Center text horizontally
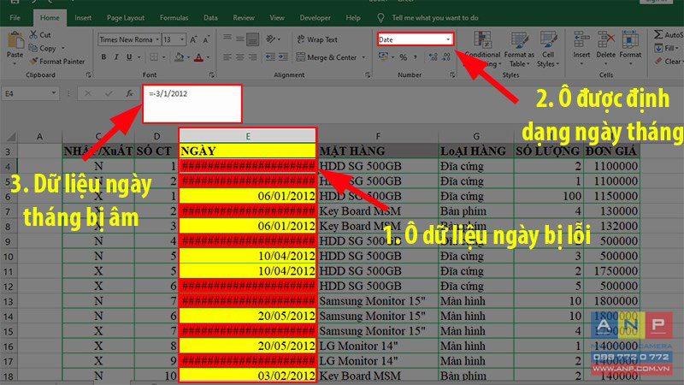Viewport: 684px width, 385px height. 240,56
